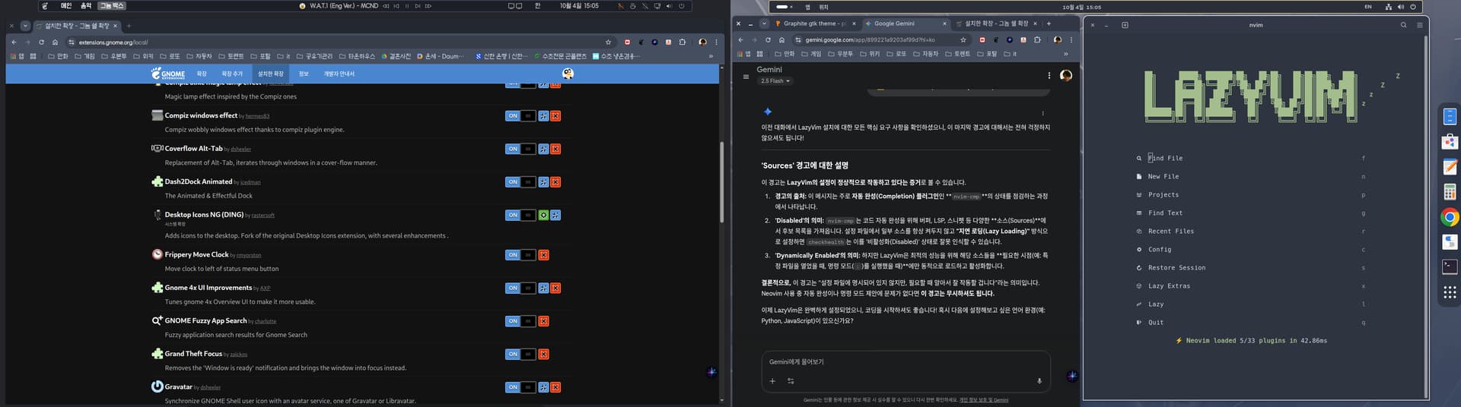Image resolution: width=1461 pixels, height=407 pixels.
Task: Open settings for Compiz windows effect extension
Action: pyautogui.click(x=543, y=116)
